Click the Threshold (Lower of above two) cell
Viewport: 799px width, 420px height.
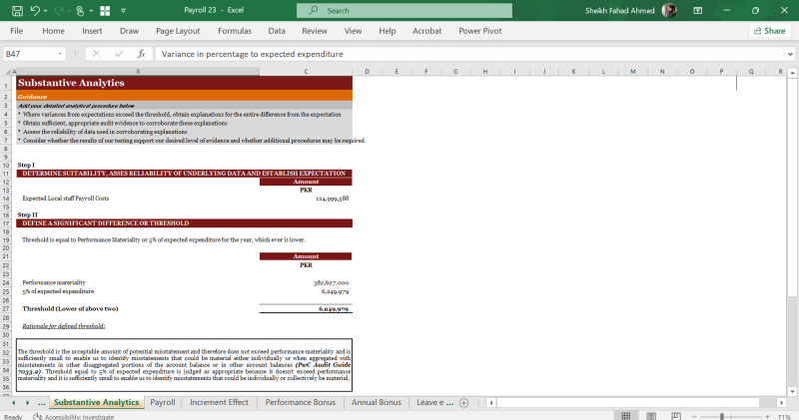(x=138, y=308)
